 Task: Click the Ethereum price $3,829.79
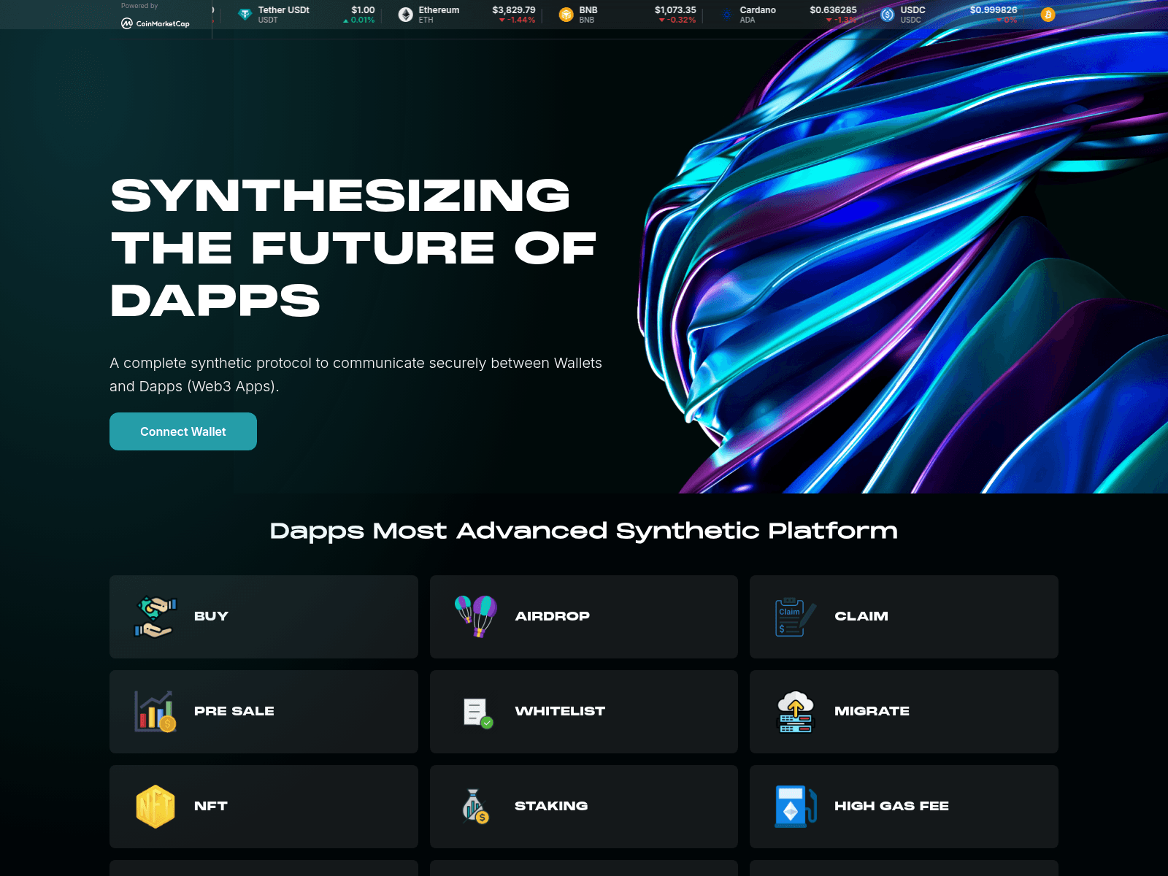point(514,10)
